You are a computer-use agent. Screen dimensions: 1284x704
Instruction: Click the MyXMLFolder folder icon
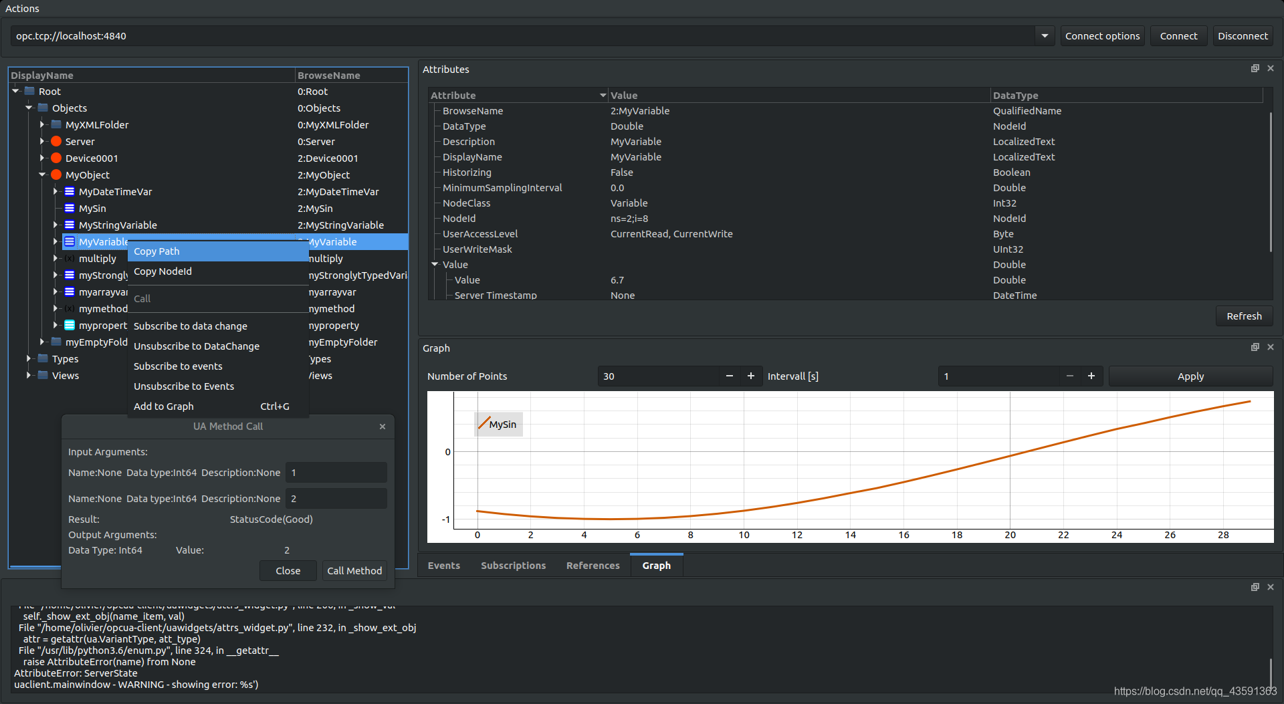coord(56,124)
